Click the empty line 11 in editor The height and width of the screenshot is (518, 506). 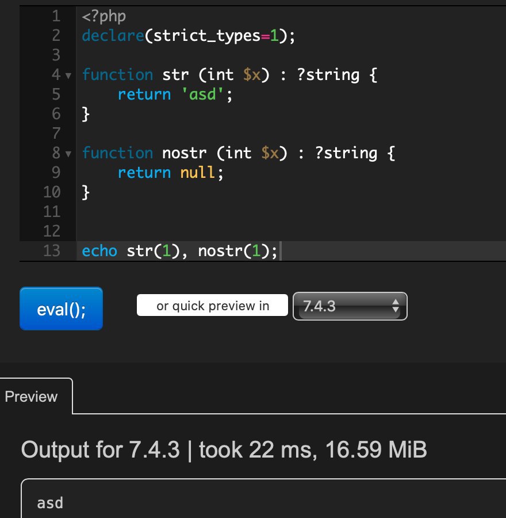click(290, 212)
